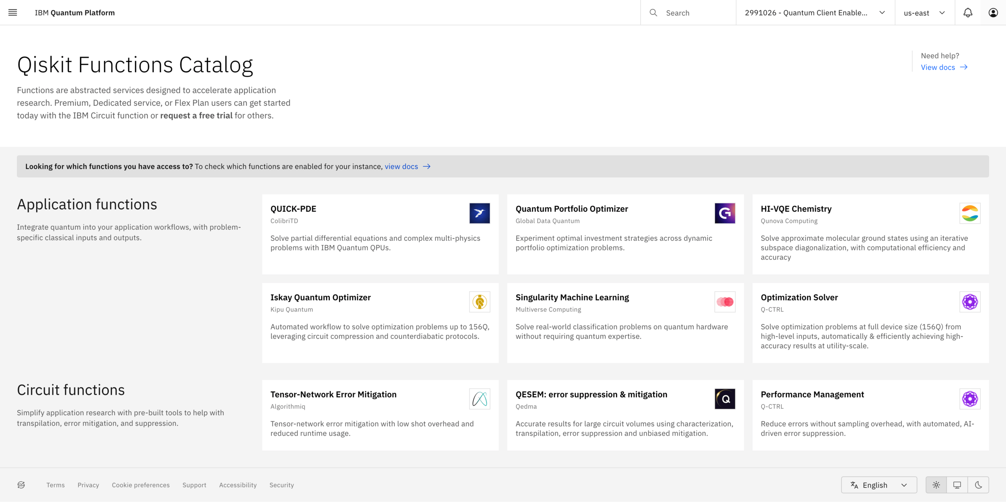The width and height of the screenshot is (1006, 502).
Task: Click the Qunova HI-VQE Chemistry logo
Action: pos(969,213)
